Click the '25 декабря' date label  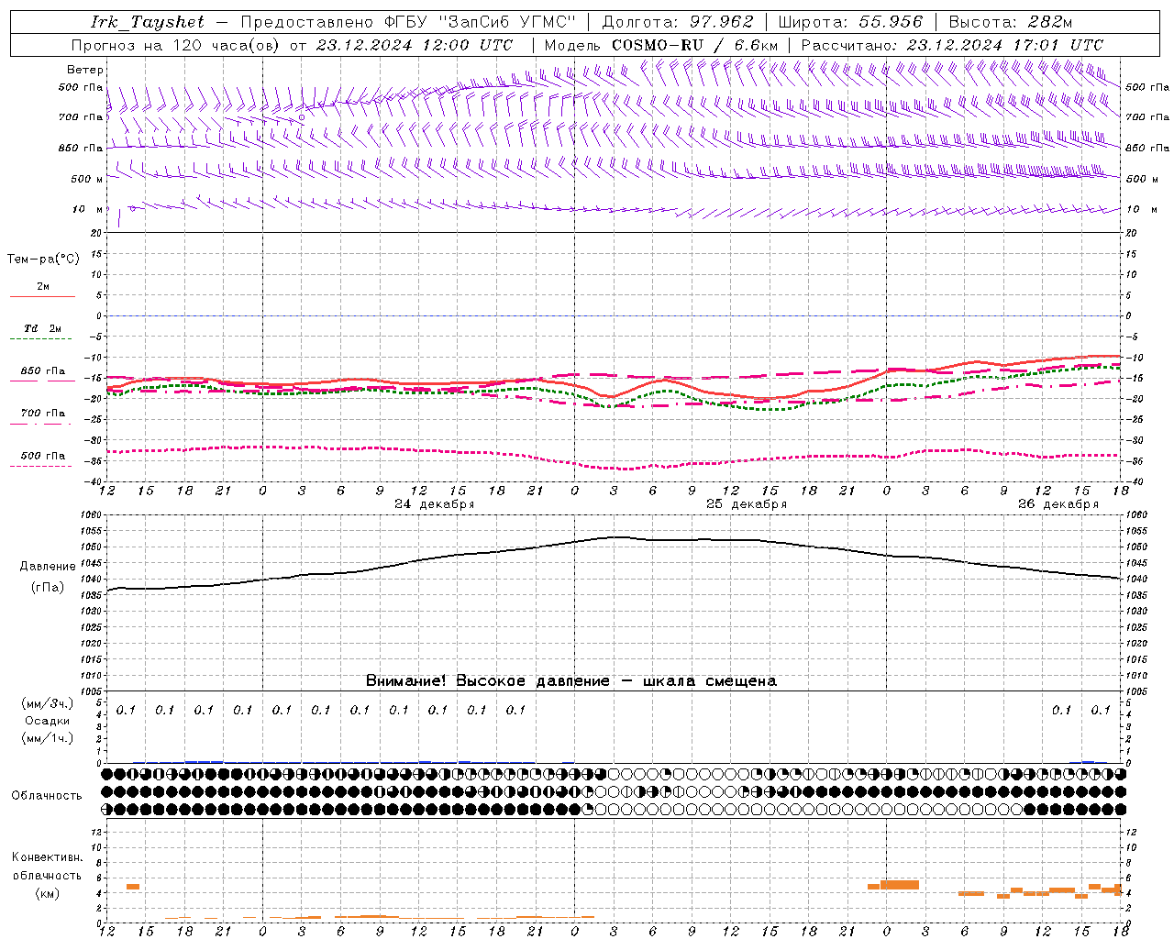click(747, 504)
